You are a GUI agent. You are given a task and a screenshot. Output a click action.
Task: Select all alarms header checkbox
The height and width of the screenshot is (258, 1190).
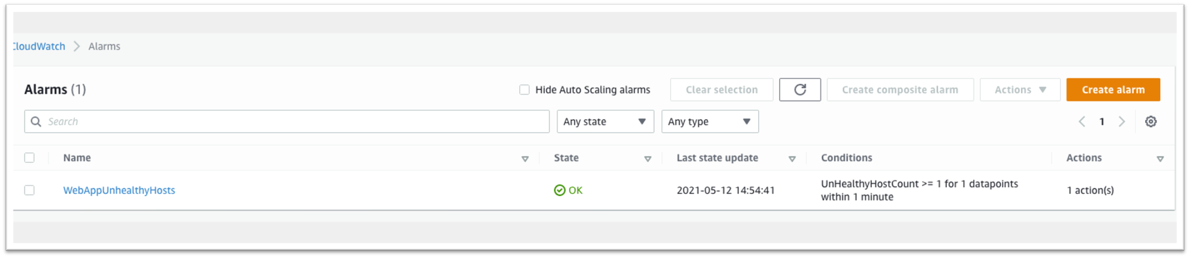point(29,158)
